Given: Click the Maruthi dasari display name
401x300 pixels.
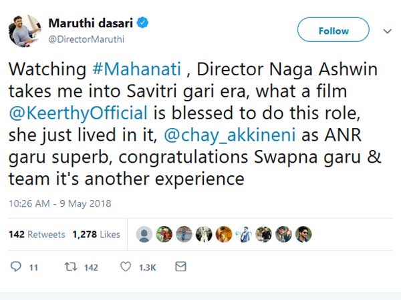Looking at the screenshot, I should click(90, 23).
